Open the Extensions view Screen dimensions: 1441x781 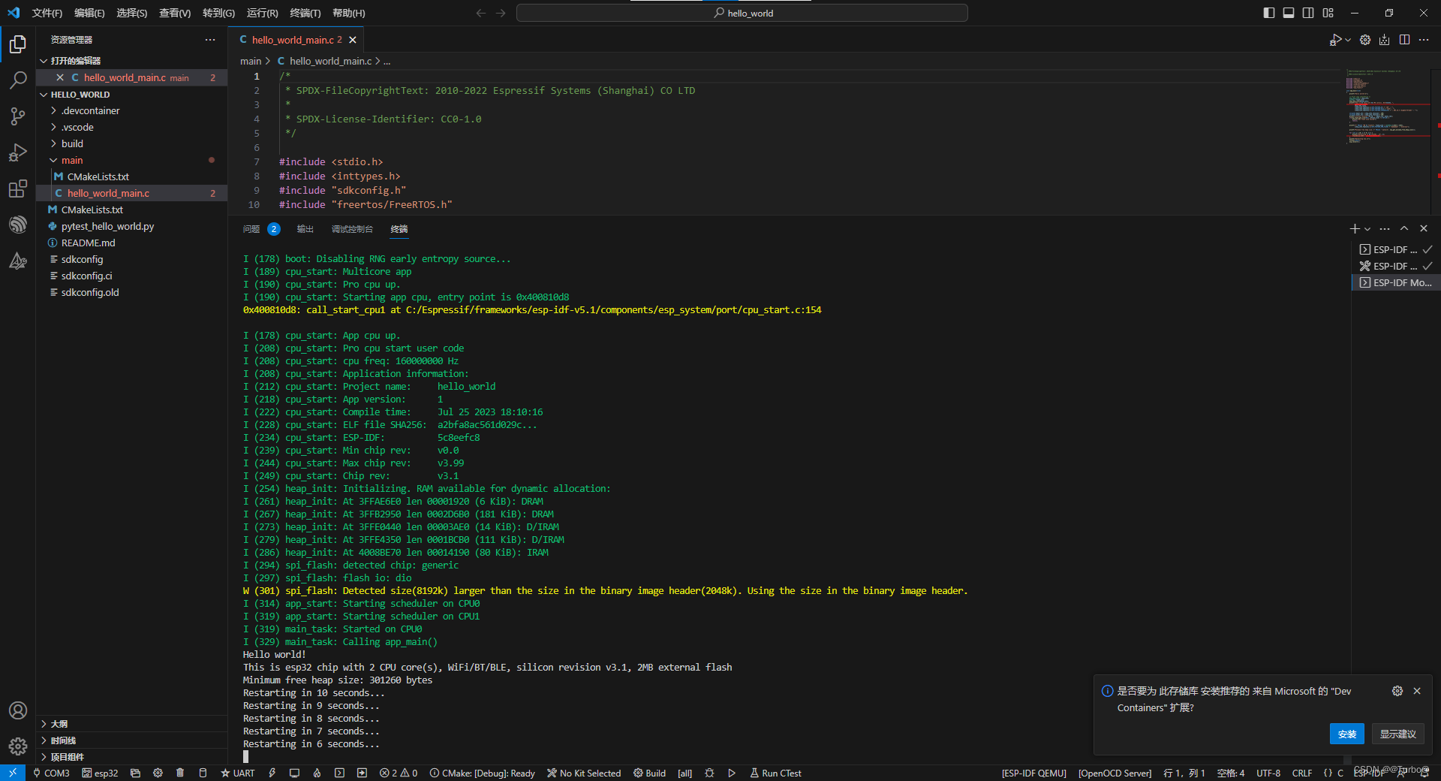18,188
